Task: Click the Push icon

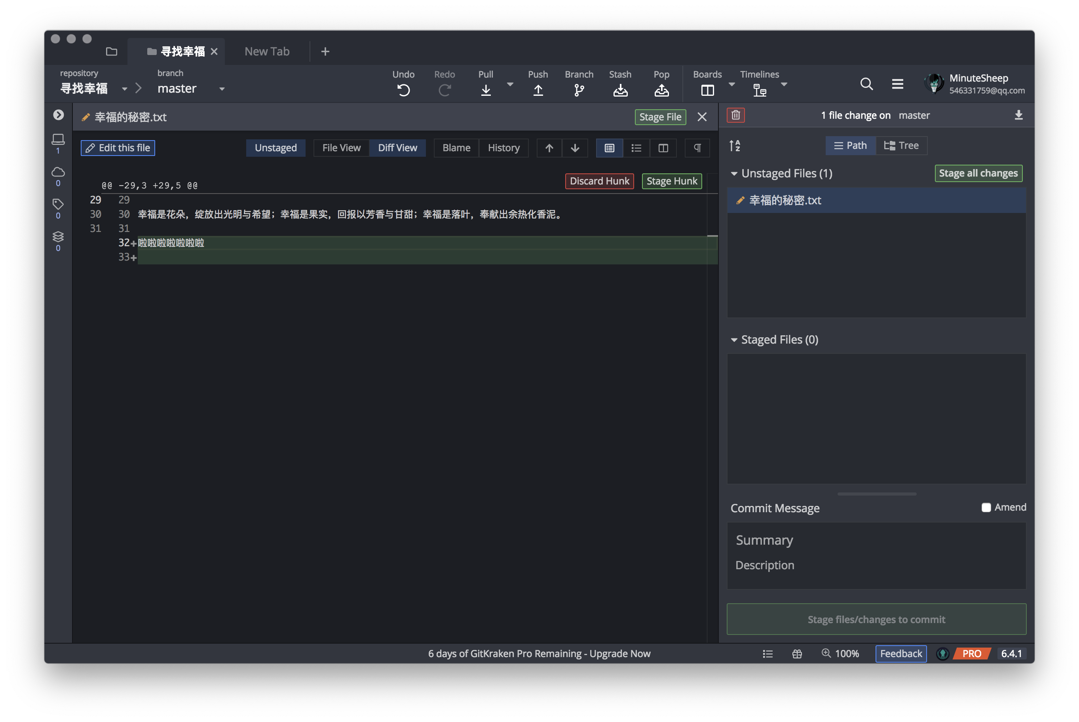Action: point(538,90)
